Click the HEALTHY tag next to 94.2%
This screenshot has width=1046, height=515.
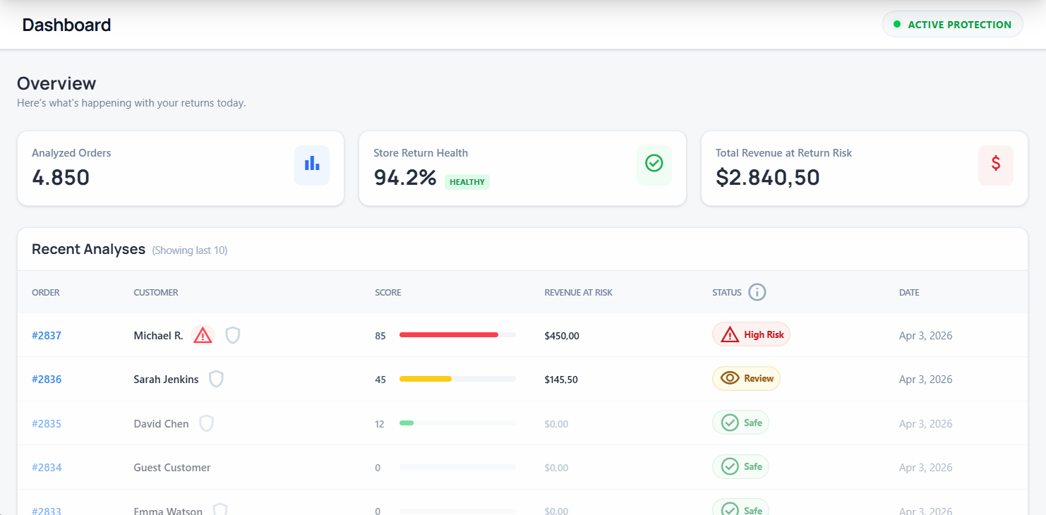pos(467,182)
